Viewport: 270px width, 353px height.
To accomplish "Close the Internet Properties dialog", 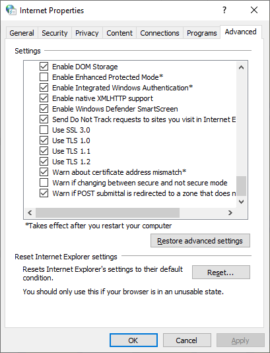I will 254,10.
